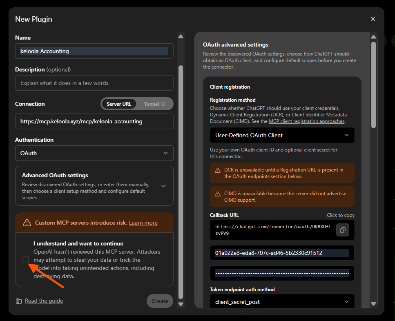Open the Learn more risk link
Image resolution: width=395 pixels, height=321 pixels.
[143, 223]
